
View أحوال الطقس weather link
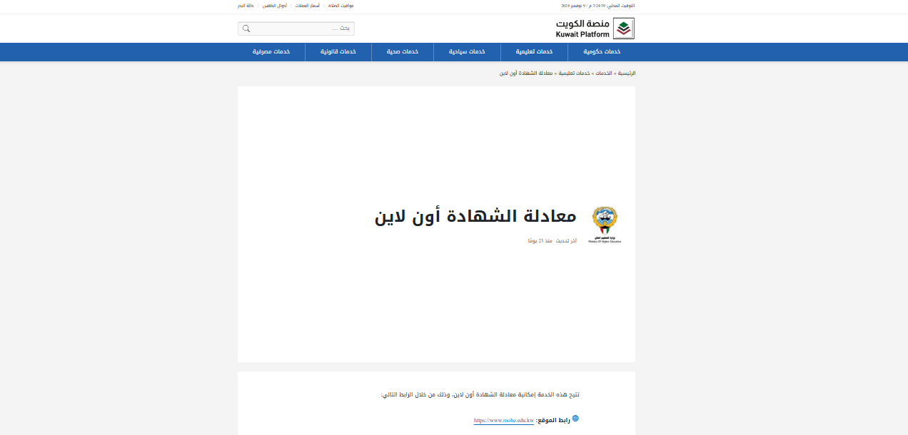tap(276, 6)
